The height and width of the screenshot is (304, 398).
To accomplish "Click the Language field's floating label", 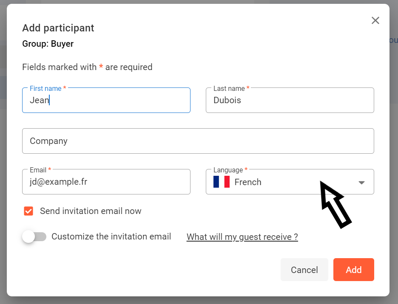I will (228, 170).
